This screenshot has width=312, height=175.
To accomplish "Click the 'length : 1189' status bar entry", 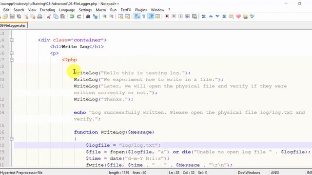I will coord(119,173).
